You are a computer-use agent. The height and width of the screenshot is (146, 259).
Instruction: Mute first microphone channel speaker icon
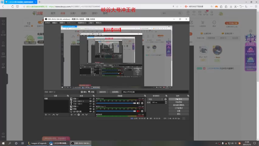(138, 103)
